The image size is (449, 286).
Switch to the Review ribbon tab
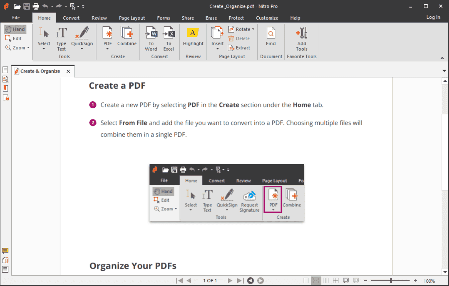tap(99, 18)
